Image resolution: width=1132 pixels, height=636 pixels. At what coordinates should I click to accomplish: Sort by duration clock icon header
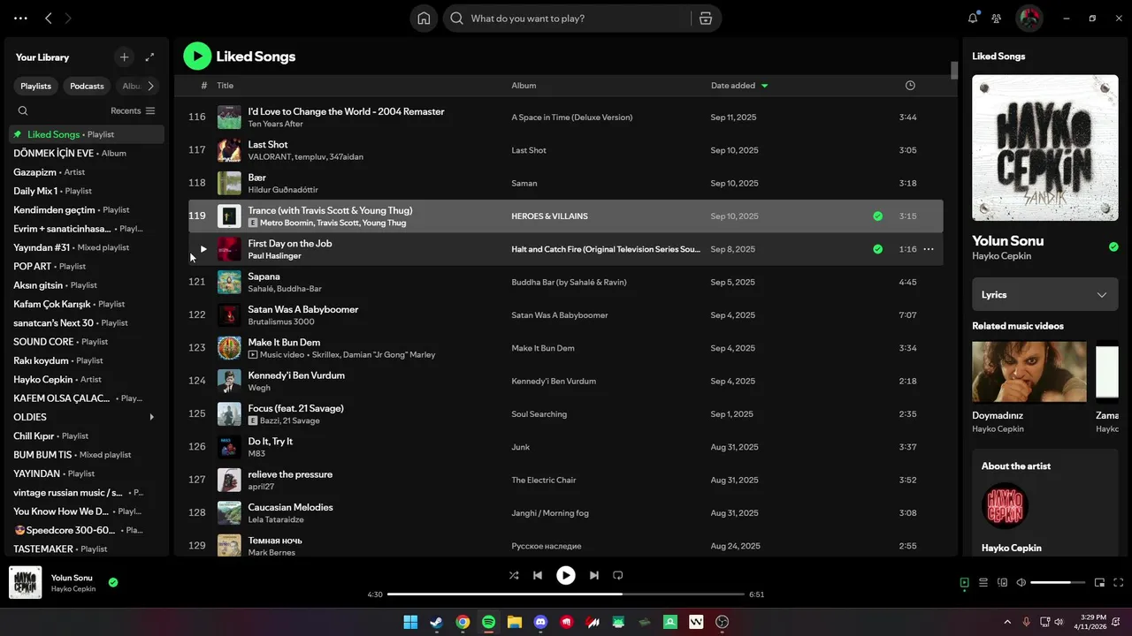click(910, 86)
